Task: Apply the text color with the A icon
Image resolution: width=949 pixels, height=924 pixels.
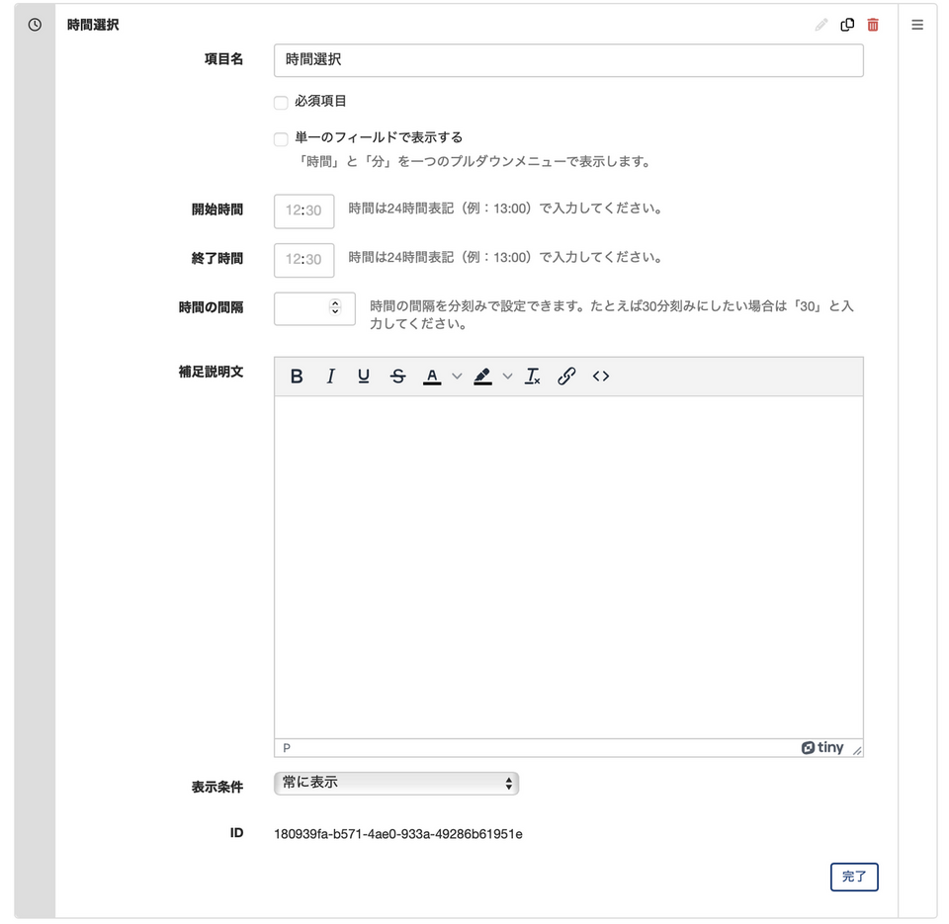Action: [x=432, y=377]
